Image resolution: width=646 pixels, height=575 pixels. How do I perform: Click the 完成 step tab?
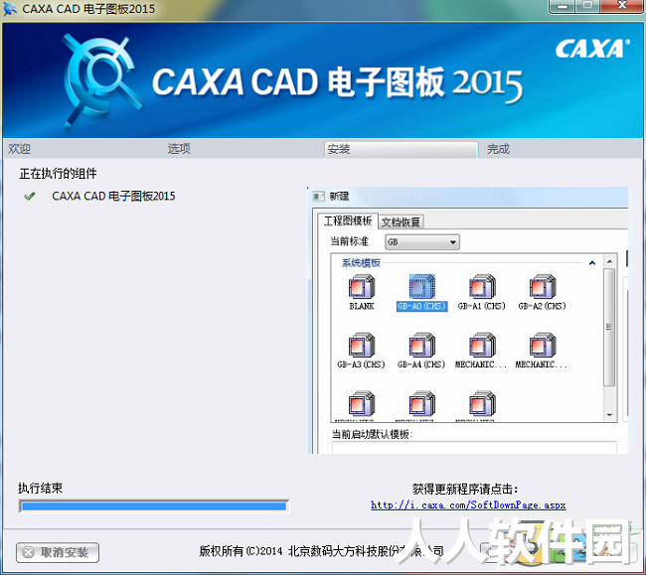point(498,149)
